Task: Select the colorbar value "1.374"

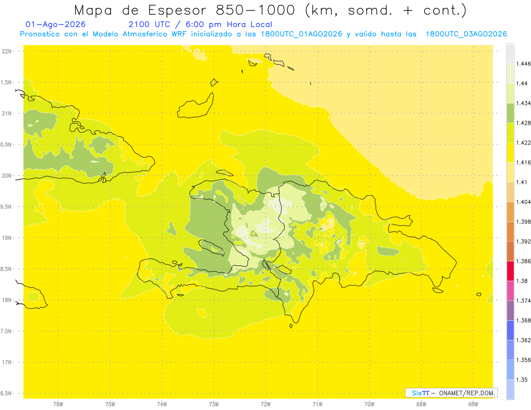Action: (x=523, y=301)
